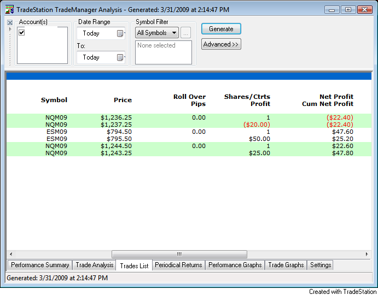Click the ellipsis symbol browse button
The image size is (378, 295).
[x=185, y=33]
